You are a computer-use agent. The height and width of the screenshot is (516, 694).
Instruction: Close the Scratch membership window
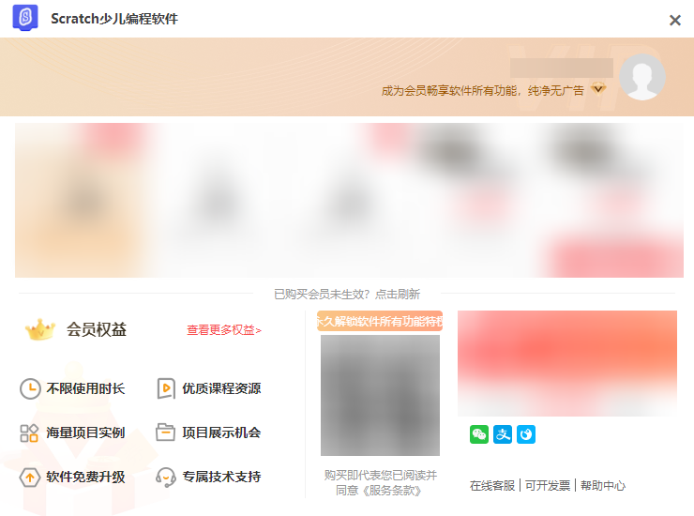pos(674,20)
